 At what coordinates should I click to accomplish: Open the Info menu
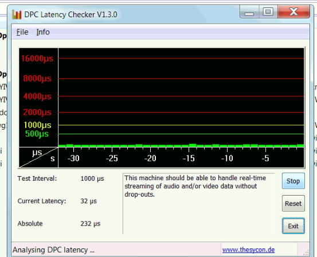point(43,32)
